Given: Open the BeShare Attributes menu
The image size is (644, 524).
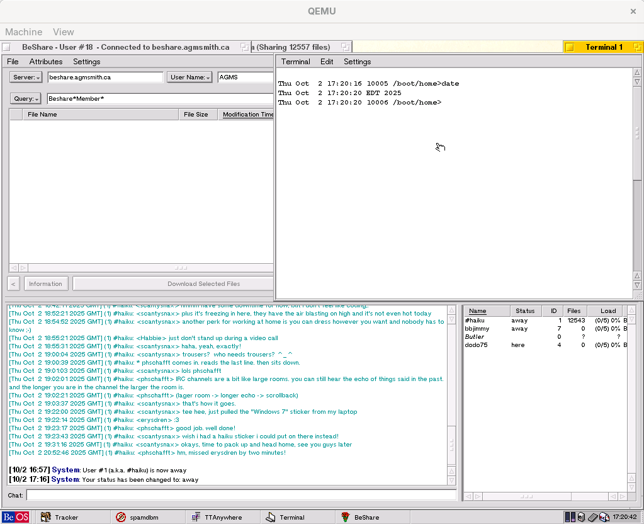Looking at the screenshot, I should [x=46, y=62].
